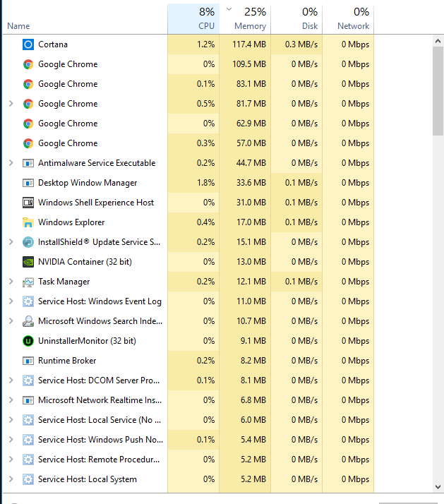Click the Antimalware Service Executable icon
The height and width of the screenshot is (504, 444).
(28, 163)
